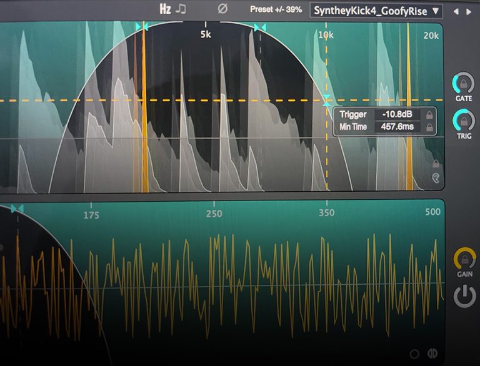Click the lock icon in spectrum display corner

pyautogui.click(x=436, y=164)
